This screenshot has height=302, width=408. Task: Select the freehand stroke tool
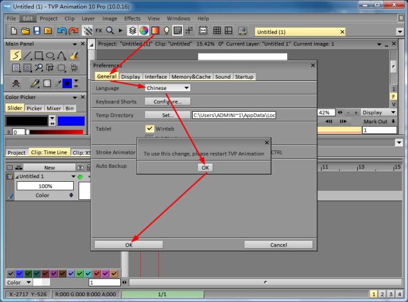click(16, 56)
